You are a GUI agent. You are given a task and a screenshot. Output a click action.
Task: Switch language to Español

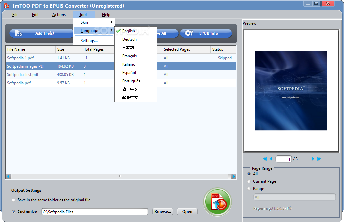136,73
